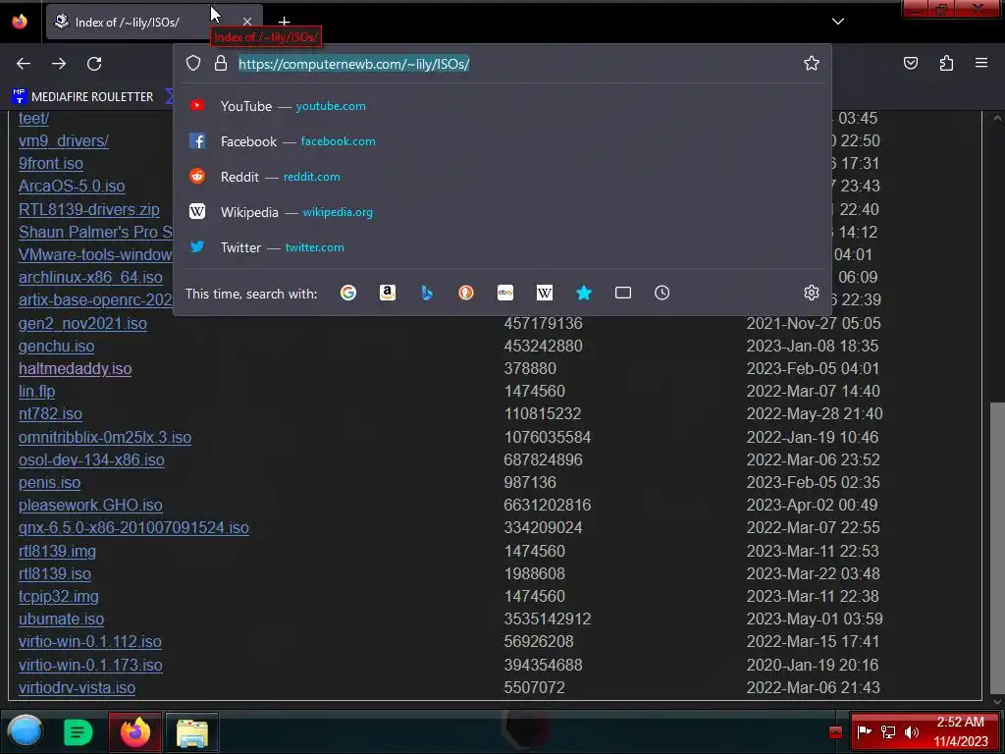
Task: Download virtio-win-0.1.112.iso
Action: (x=89, y=642)
